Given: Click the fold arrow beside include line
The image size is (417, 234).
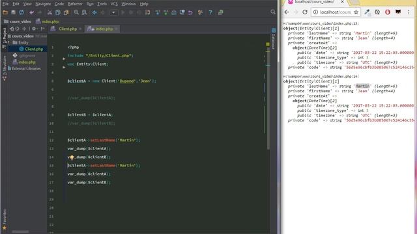Looking at the screenshot, I should point(64,58).
